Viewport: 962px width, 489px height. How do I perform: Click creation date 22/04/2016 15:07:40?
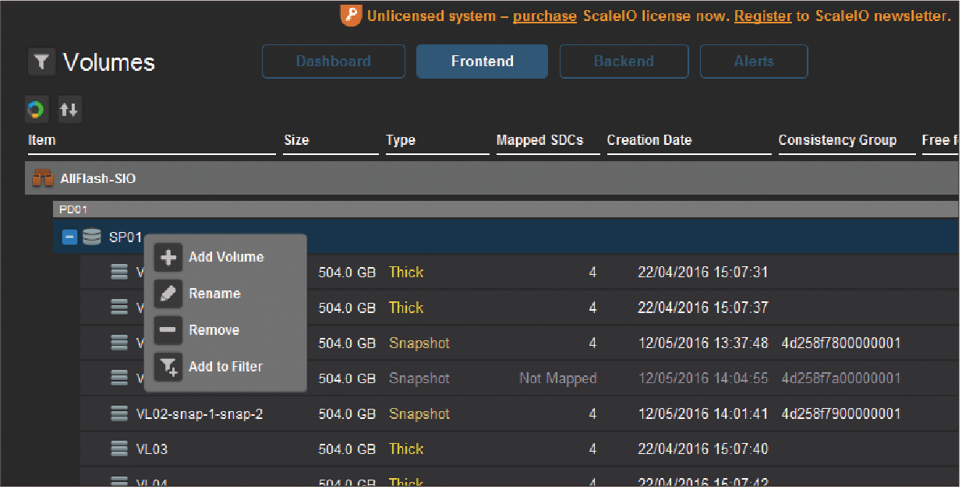pos(703,449)
